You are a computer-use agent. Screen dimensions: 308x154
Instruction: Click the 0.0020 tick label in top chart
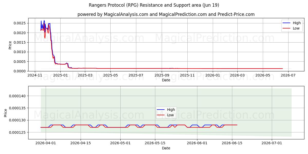click(x=20, y=33)
